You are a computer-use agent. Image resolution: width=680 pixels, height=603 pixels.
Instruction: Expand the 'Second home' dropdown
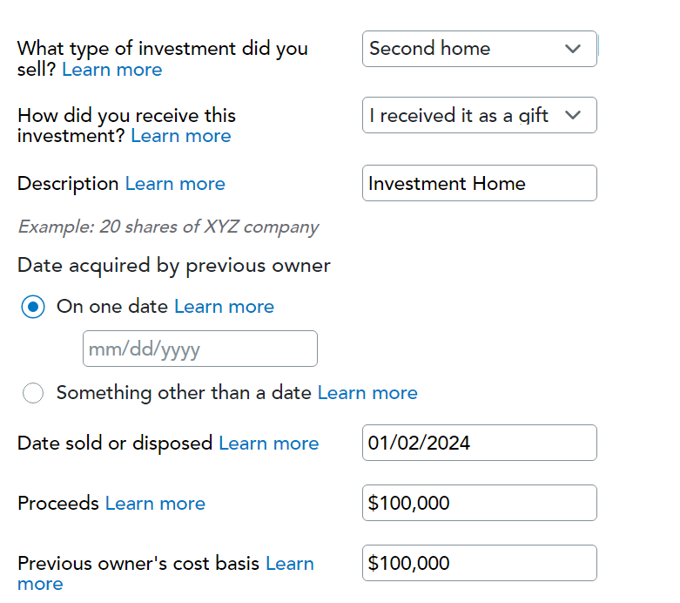coord(479,49)
